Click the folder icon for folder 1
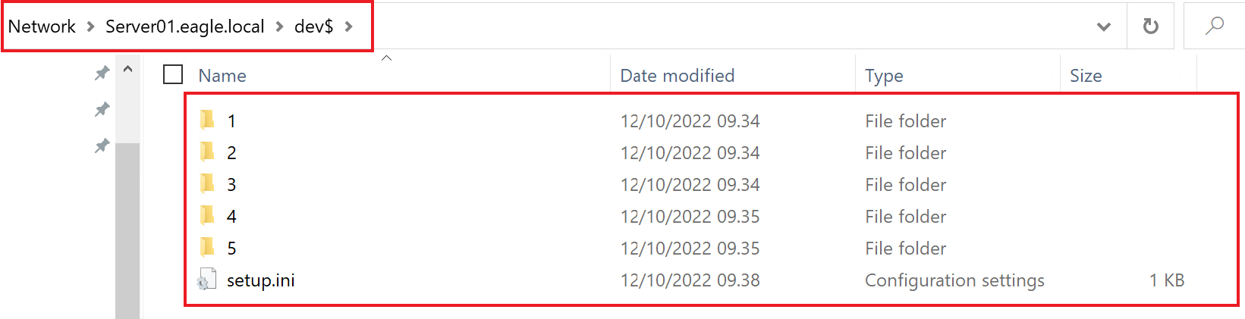1245x319 pixels. 207,120
